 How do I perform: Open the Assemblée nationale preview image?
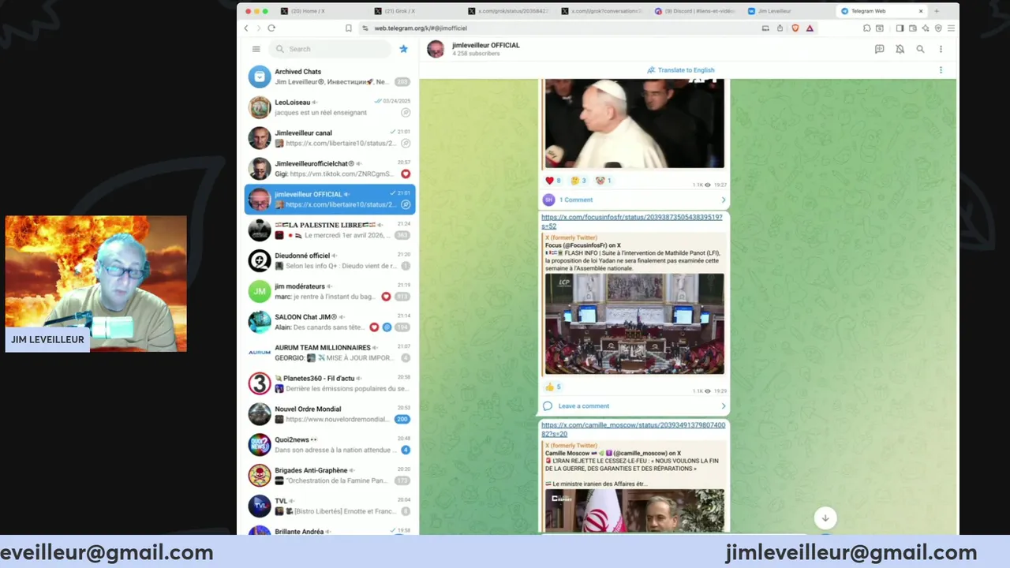[x=634, y=323]
